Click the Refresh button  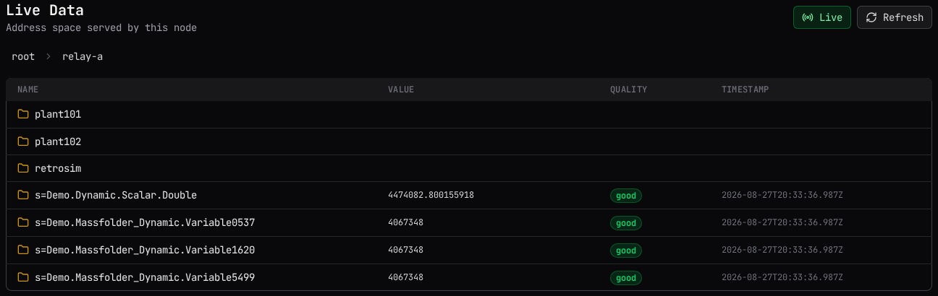(x=894, y=17)
